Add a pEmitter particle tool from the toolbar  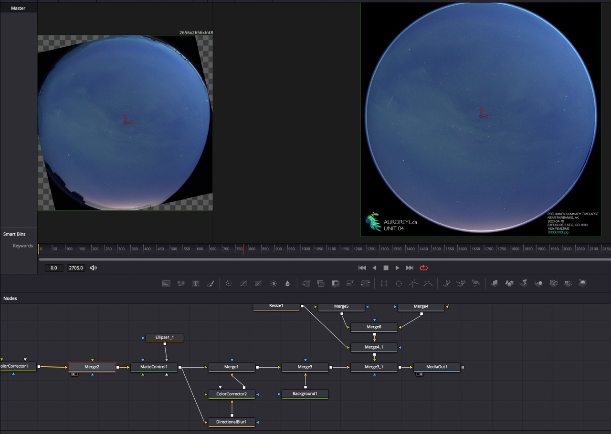point(447,283)
